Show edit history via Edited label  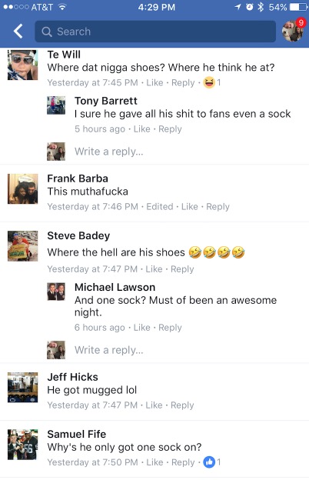[x=160, y=207]
